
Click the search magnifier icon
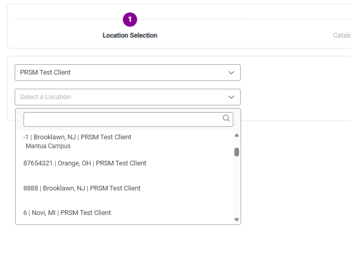click(226, 118)
